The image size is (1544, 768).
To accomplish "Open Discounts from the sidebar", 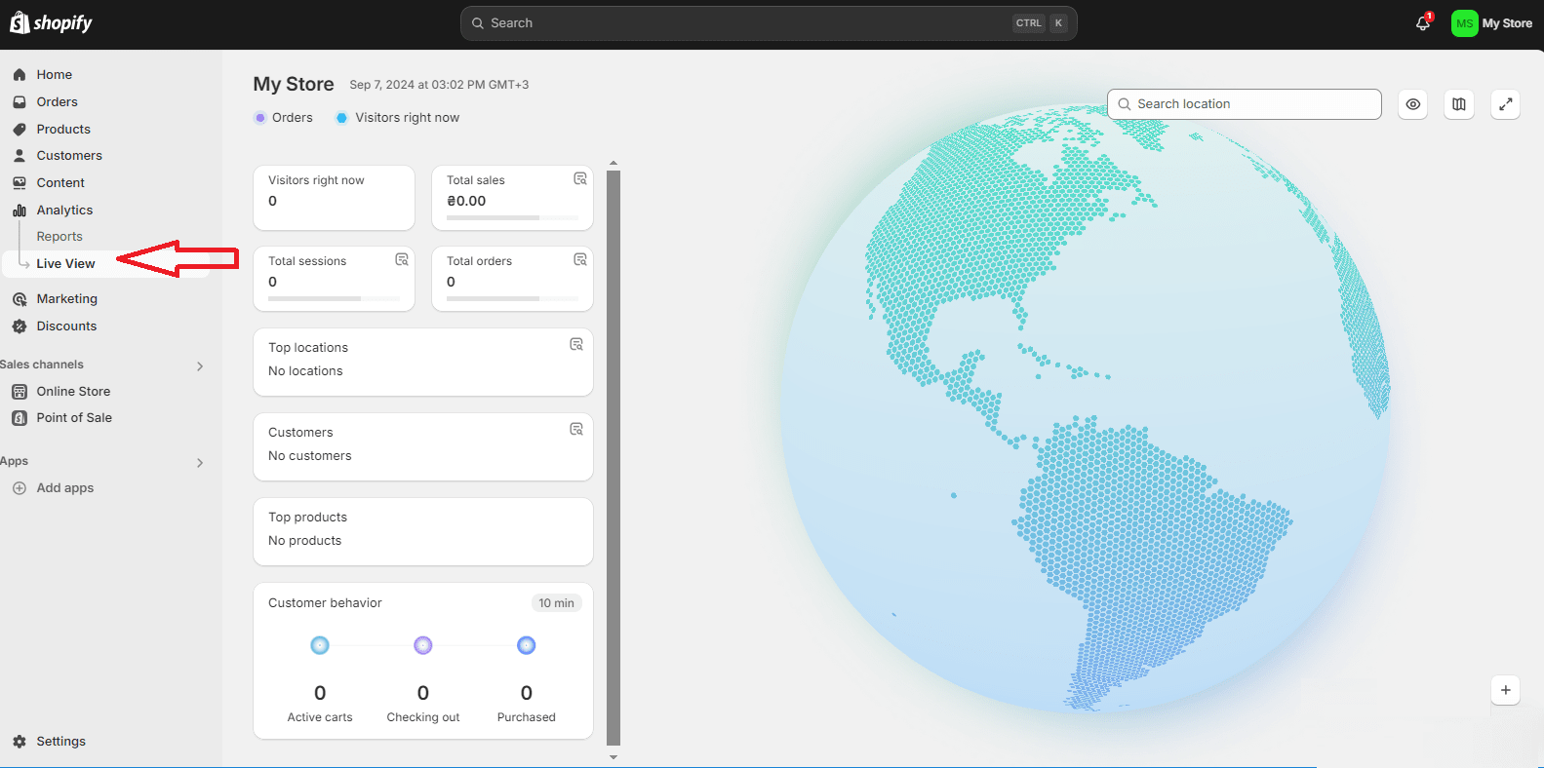I will (66, 326).
